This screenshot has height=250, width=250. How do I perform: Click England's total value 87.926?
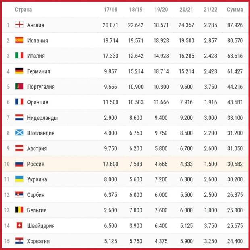235,25
